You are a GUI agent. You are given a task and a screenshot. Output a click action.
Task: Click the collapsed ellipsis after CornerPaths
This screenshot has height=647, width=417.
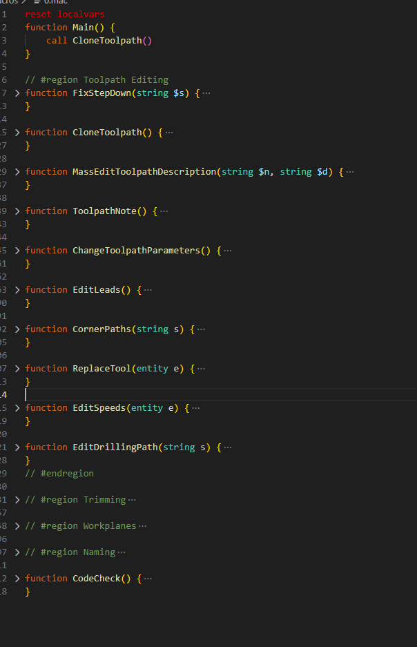point(201,329)
